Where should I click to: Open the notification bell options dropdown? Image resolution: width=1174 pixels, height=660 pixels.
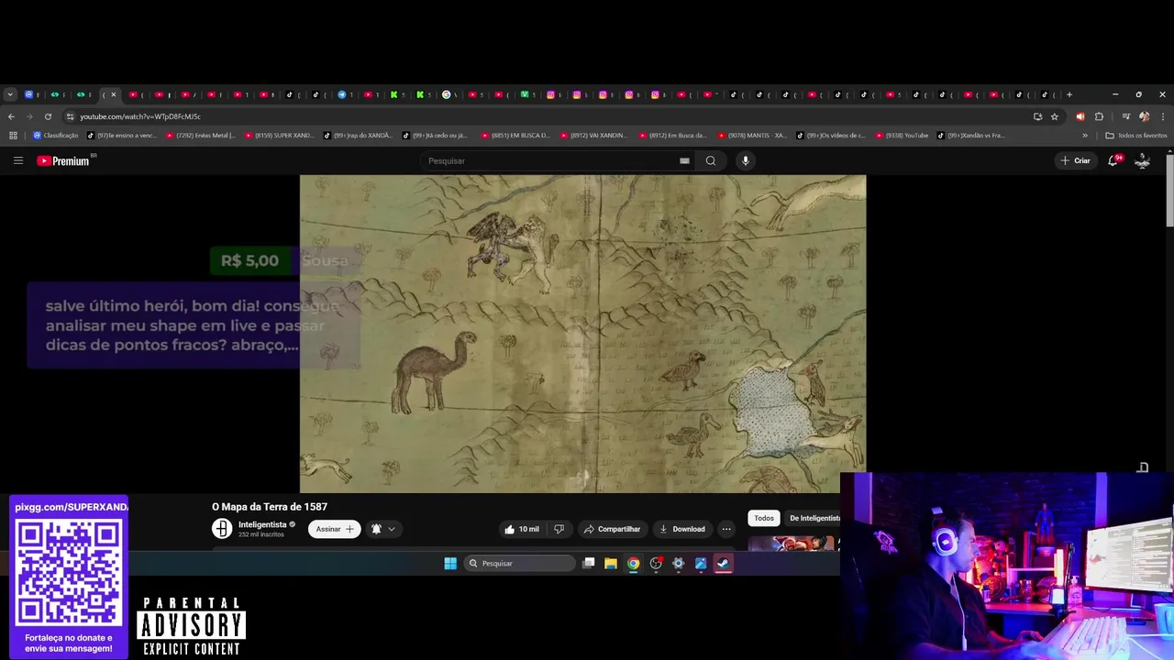[382, 529]
